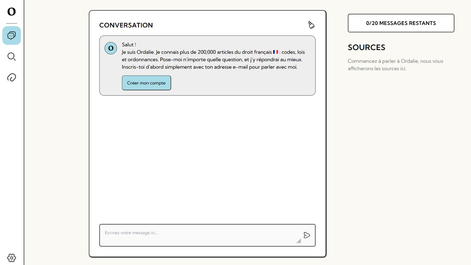Click the SOURCES heading
471x265 pixels.
(x=367, y=47)
